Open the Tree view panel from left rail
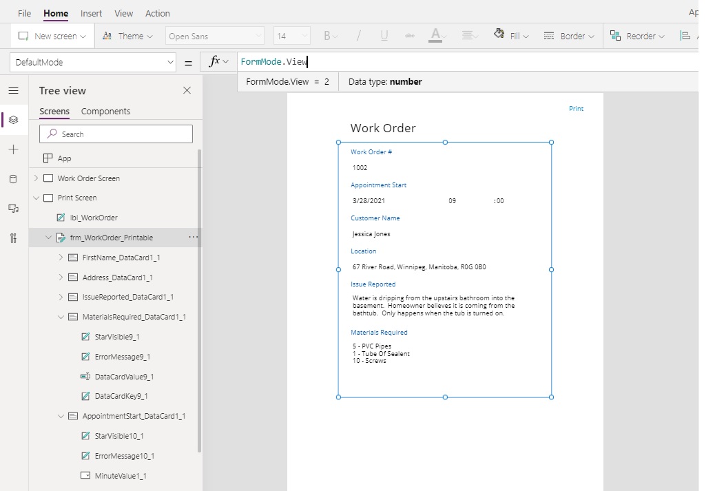The image size is (715, 491). click(x=13, y=119)
